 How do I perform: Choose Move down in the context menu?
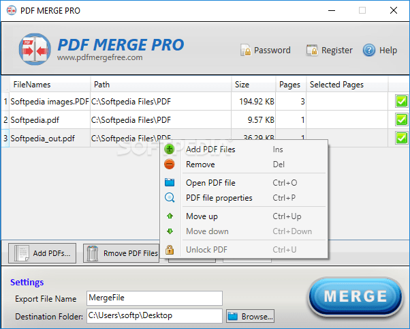click(244, 231)
